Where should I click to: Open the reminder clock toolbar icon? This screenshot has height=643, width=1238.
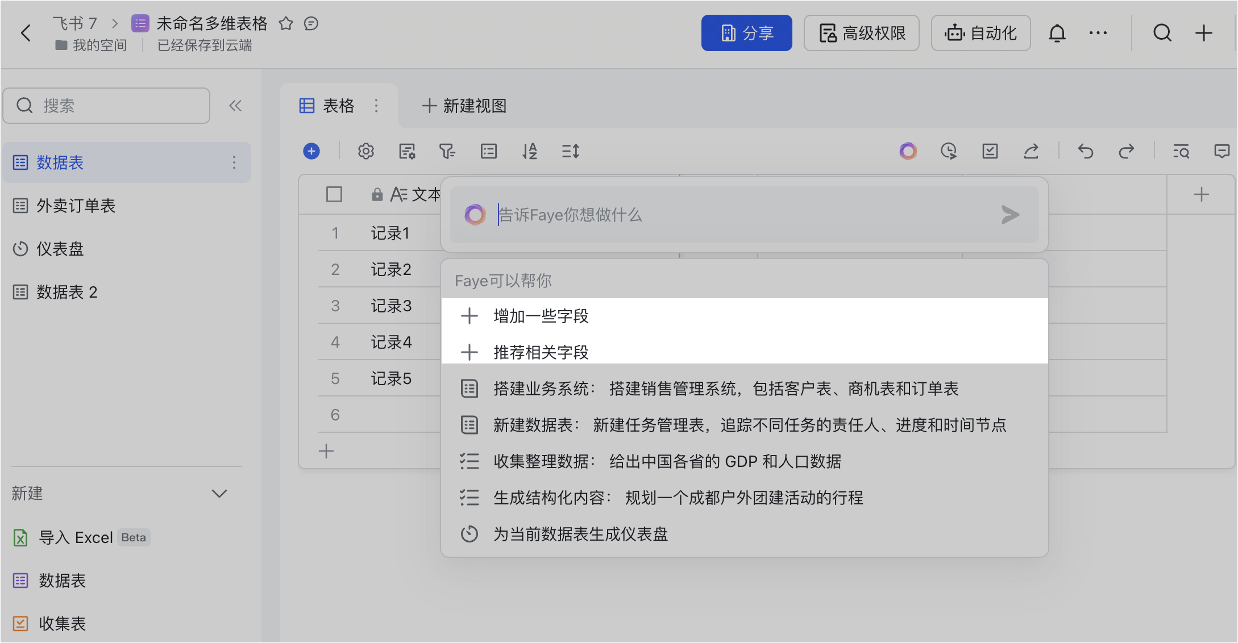(949, 151)
